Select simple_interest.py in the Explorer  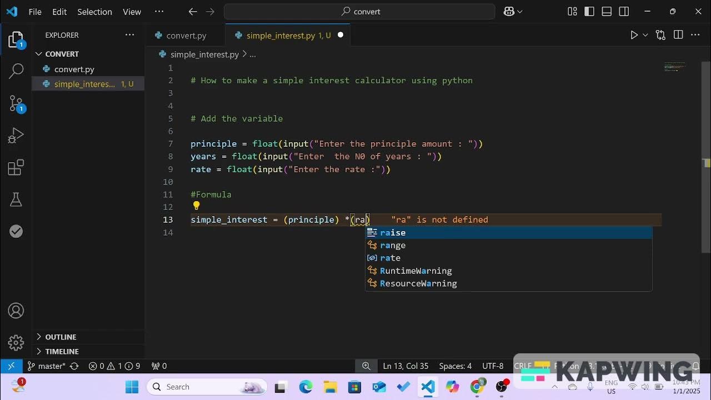[88, 84]
